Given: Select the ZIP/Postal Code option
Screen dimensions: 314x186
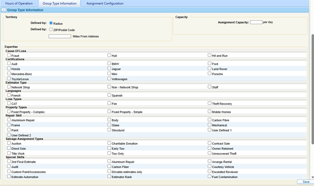Looking at the screenshot, I should click(51, 29).
